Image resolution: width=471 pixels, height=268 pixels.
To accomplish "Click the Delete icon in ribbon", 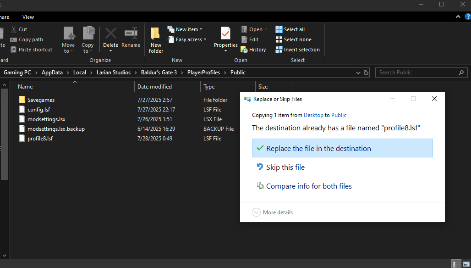I will tap(110, 35).
